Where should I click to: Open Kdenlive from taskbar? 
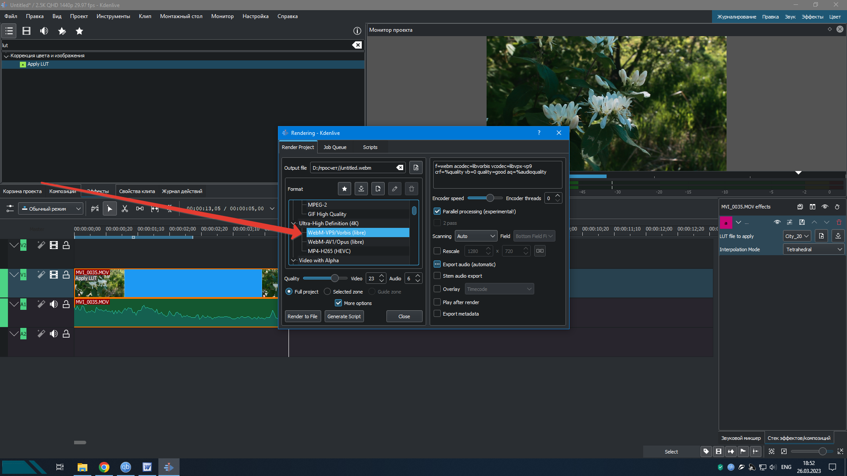tap(169, 467)
